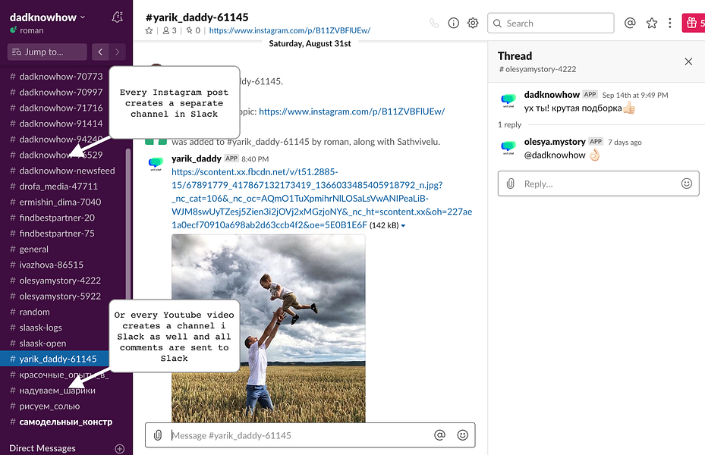Start a call with phone icon
Image resolution: width=705 pixels, height=455 pixels.
point(434,23)
